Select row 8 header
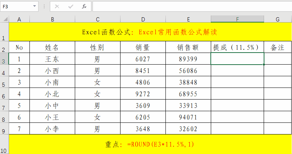 4,117
